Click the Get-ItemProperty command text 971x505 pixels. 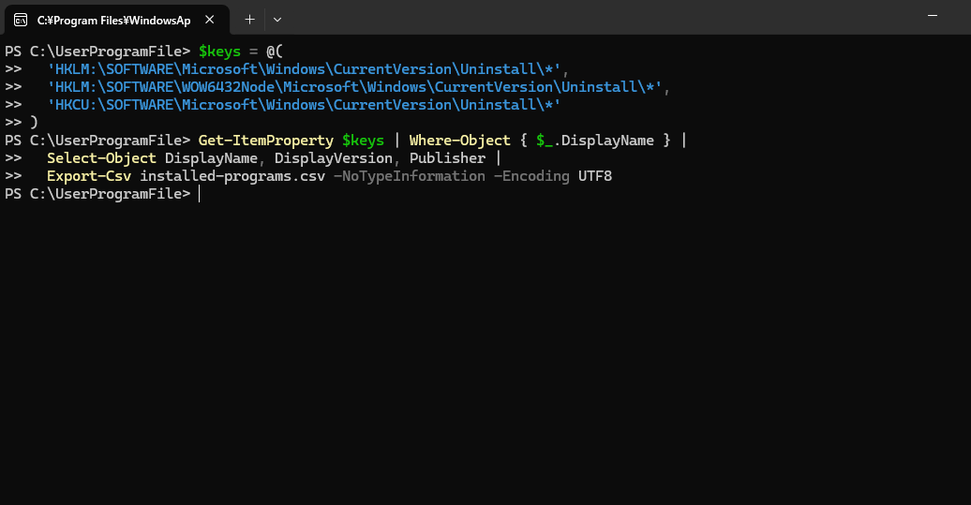click(265, 141)
